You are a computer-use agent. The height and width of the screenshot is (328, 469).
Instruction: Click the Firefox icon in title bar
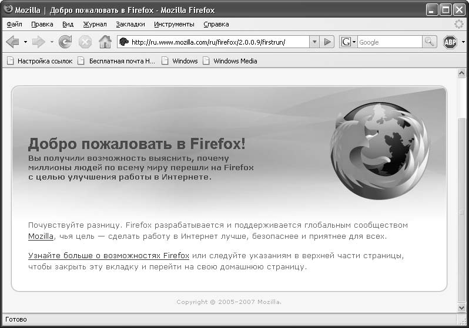click(x=8, y=9)
